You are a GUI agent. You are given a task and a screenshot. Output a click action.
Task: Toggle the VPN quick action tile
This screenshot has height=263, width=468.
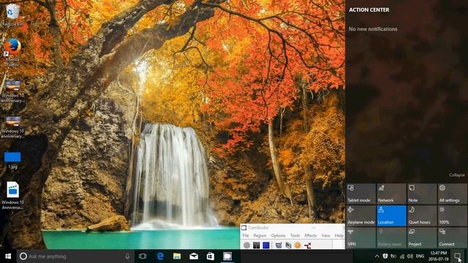tap(361, 237)
